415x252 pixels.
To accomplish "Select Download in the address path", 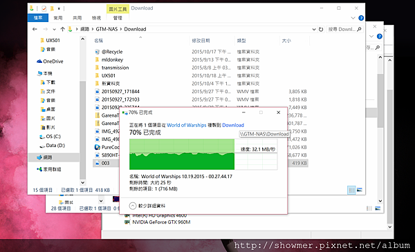I will pos(135,29).
